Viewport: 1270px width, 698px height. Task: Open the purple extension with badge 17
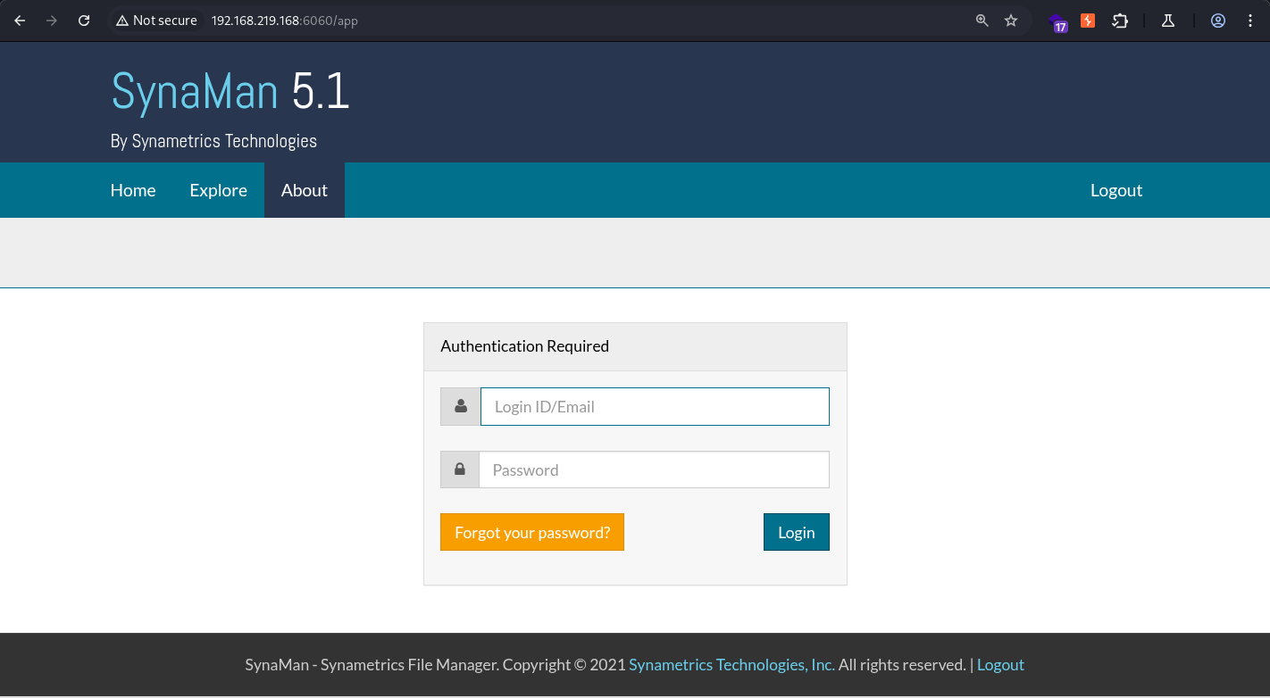click(1058, 22)
